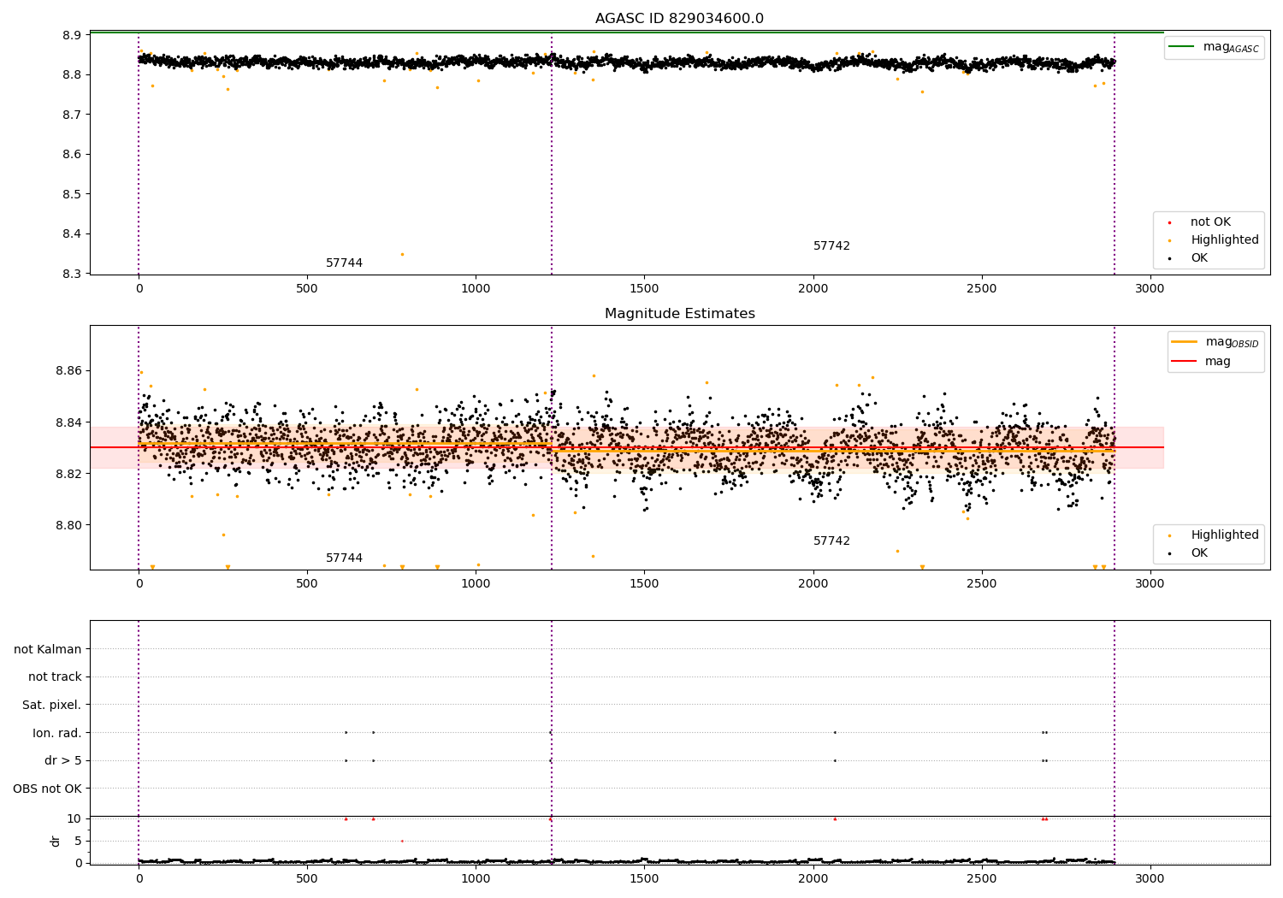This screenshot has height=898, width=1283.
Task: Click the 57744 annotation in the AGASC ID plot
Action: [344, 263]
